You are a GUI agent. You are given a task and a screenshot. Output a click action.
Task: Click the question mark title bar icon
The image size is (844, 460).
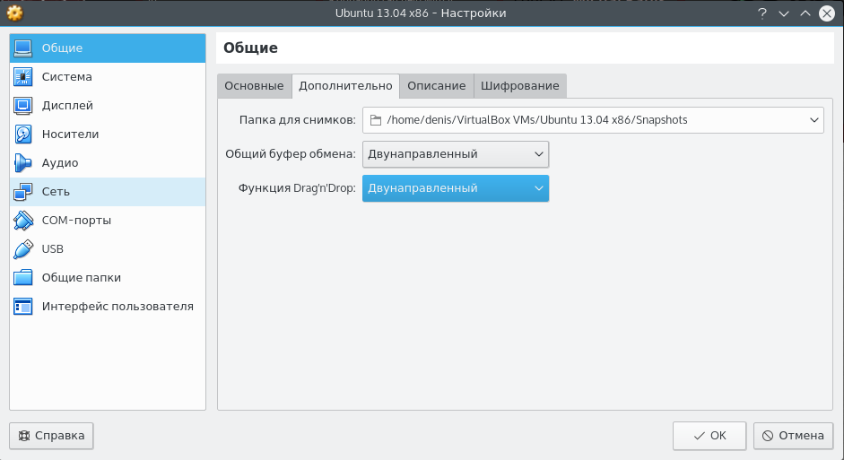click(761, 13)
